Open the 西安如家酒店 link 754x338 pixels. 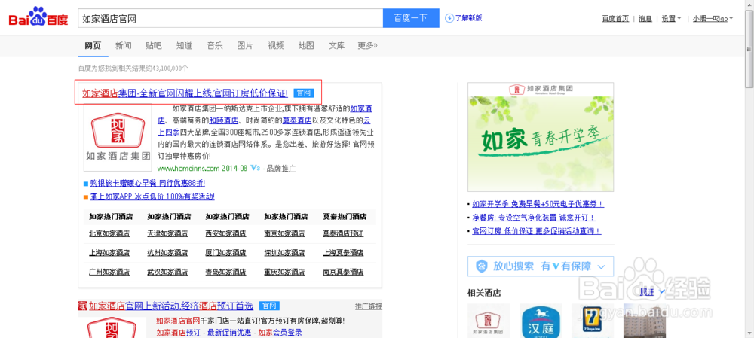coord(225,234)
